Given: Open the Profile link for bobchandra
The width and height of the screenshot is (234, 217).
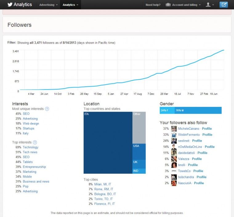Looking at the screenshot, I should pos(201,177).
